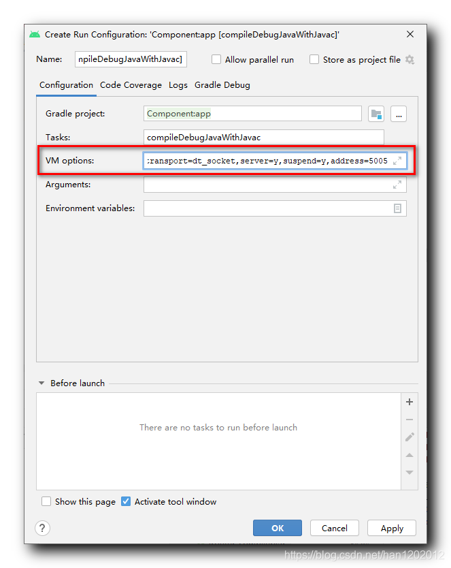Focus the Name input field
Image resolution: width=451 pixels, height=568 pixels.
[131, 59]
